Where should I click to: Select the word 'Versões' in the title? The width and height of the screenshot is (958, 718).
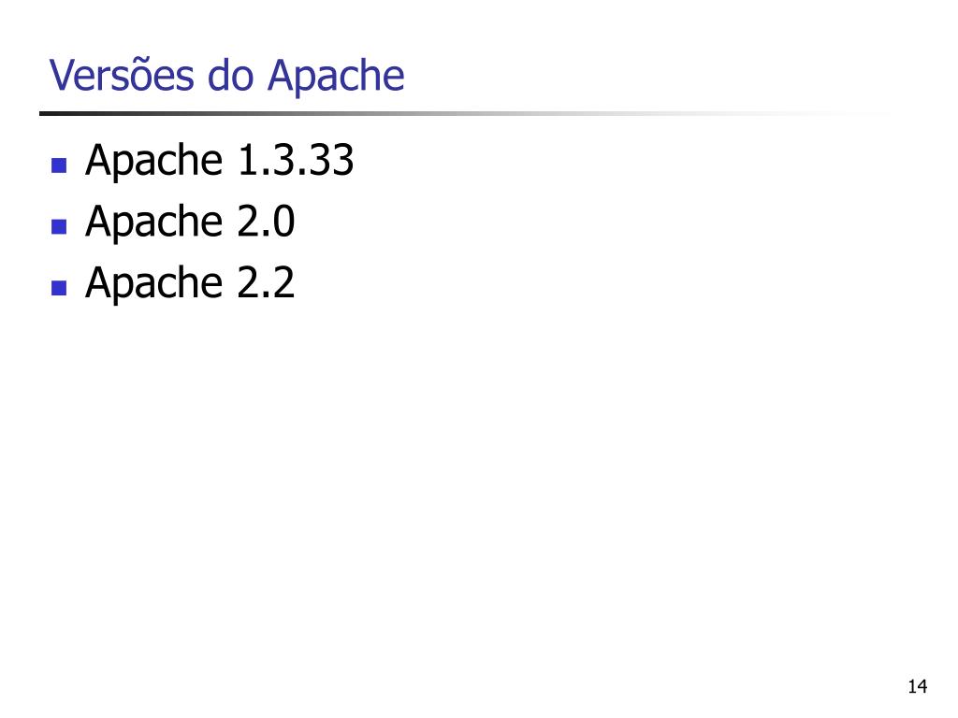[x=122, y=75]
